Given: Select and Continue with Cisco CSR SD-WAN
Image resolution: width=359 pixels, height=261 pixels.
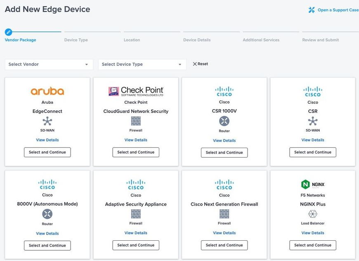Looking at the screenshot, I should point(313,152).
